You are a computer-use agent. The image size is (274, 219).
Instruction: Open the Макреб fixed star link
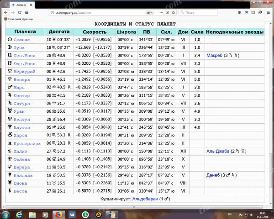215,56
